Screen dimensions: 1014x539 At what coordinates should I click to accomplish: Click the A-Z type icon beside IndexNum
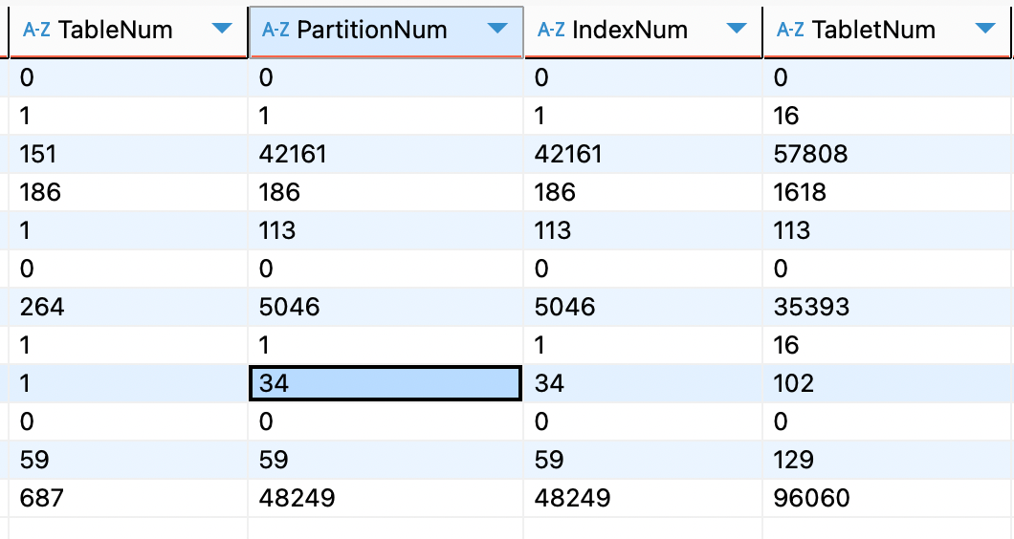click(x=551, y=30)
